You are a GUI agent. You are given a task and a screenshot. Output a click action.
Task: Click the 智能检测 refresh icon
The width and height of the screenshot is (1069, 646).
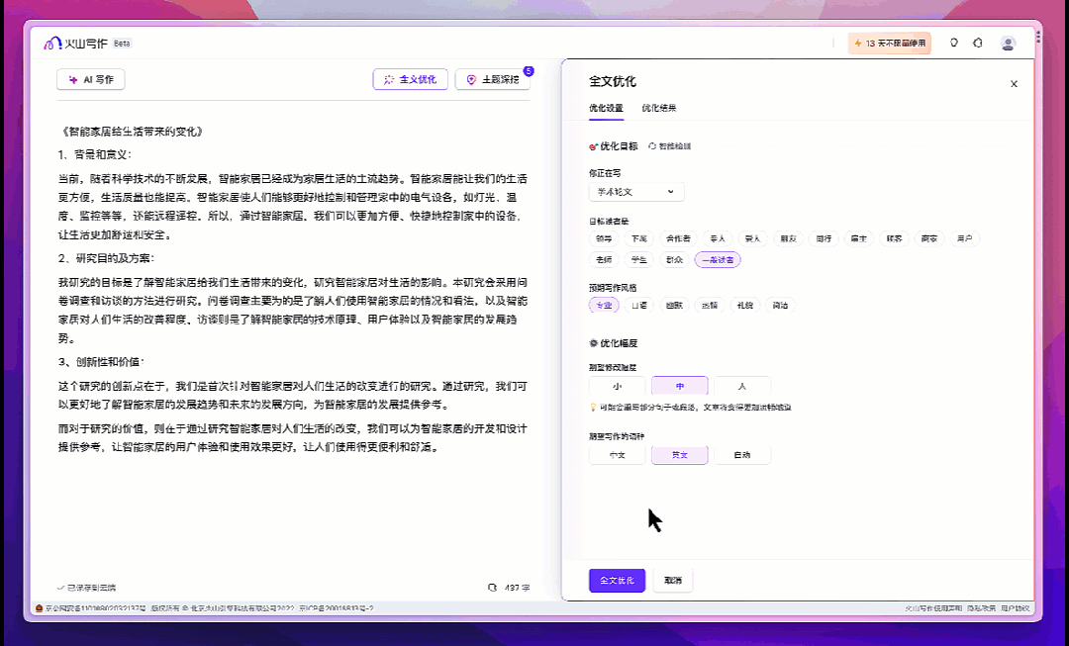653,146
